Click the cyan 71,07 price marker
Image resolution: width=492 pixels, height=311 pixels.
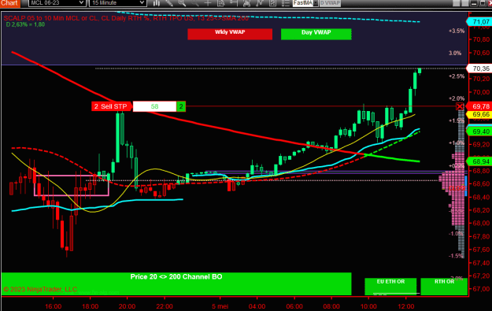click(479, 22)
